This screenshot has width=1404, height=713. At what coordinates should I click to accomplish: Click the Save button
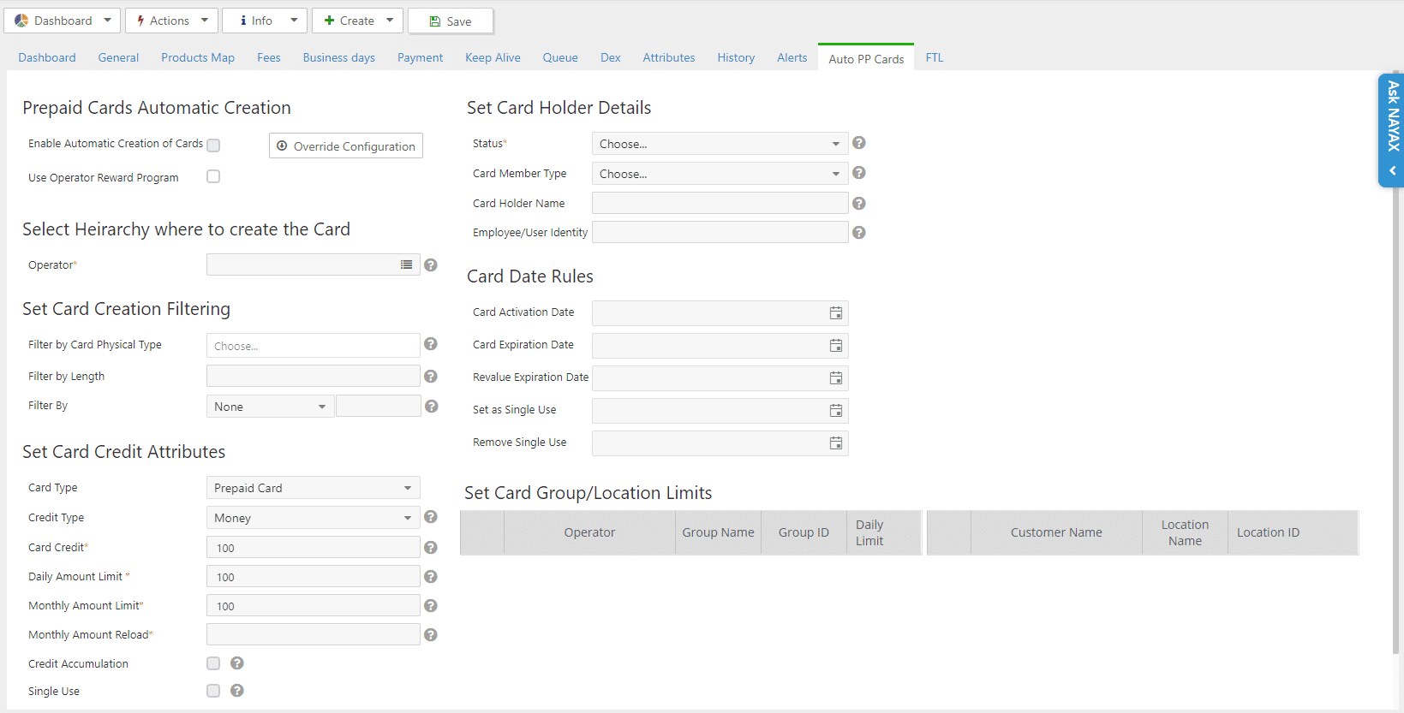(451, 21)
